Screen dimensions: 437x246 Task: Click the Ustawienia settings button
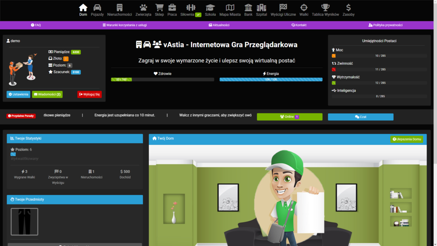(18, 95)
